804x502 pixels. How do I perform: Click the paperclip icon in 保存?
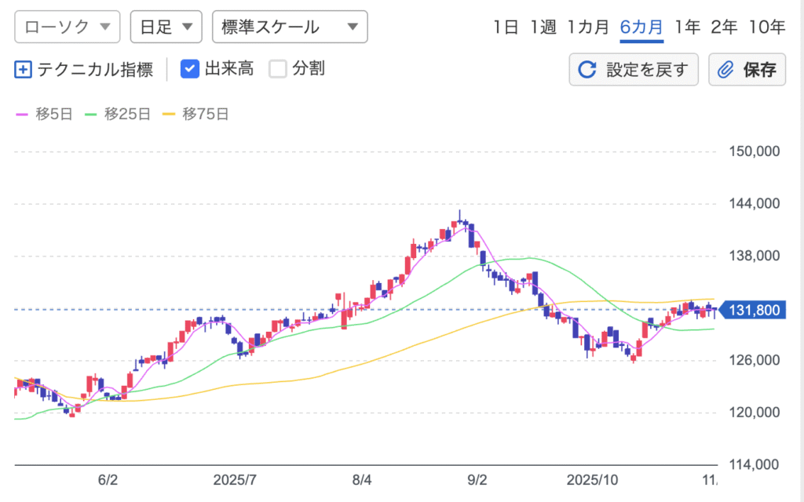click(x=725, y=70)
